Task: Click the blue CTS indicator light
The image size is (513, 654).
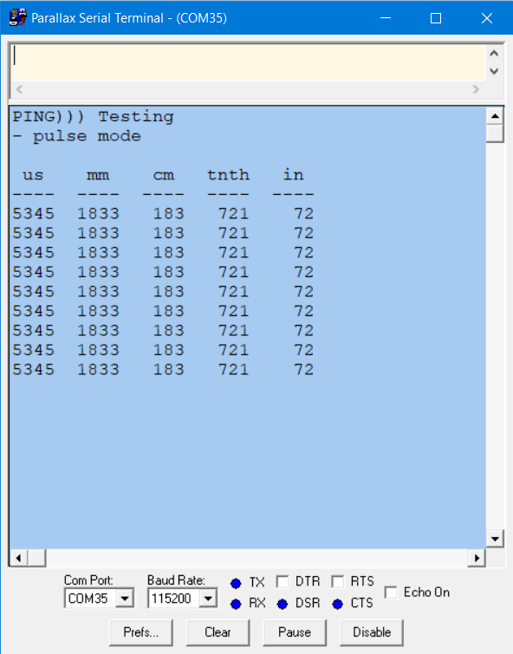Action: click(x=338, y=604)
